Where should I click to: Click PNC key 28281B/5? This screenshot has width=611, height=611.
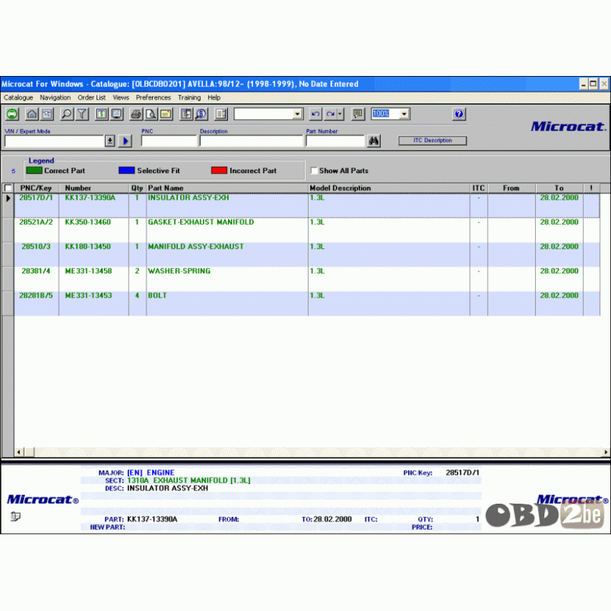pos(36,296)
